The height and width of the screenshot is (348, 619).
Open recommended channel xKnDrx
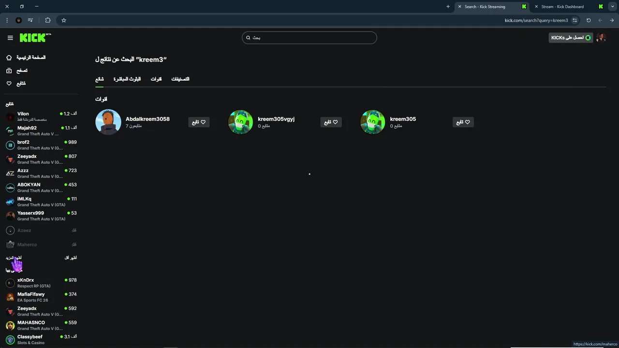[x=41, y=283]
